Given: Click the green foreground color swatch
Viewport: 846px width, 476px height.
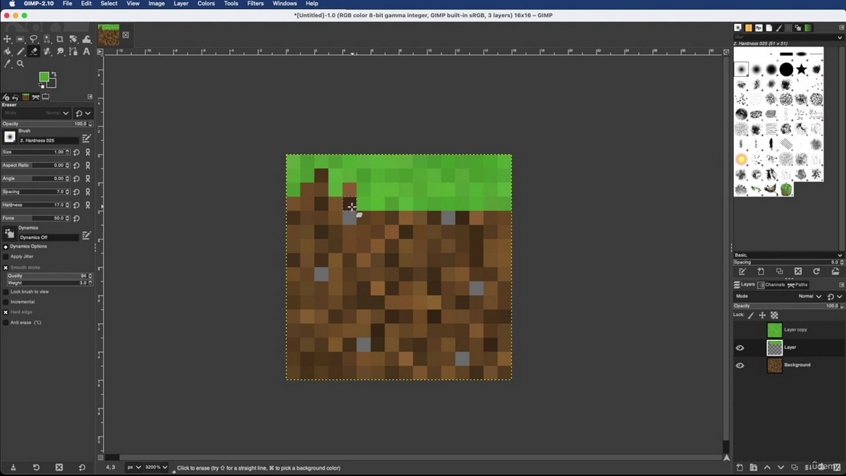Looking at the screenshot, I should click(43, 76).
